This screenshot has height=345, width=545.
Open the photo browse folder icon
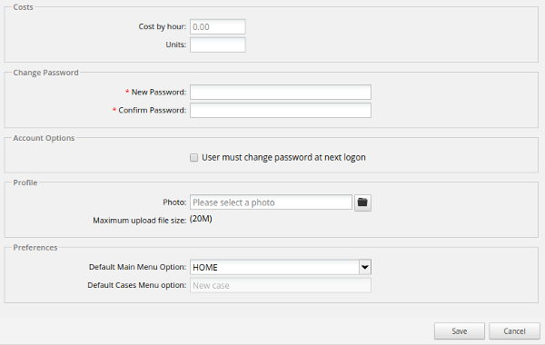click(362, 202)
